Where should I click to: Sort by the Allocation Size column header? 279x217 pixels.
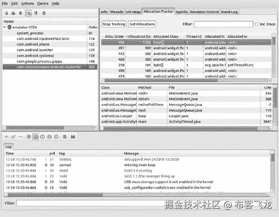point(138,37)
